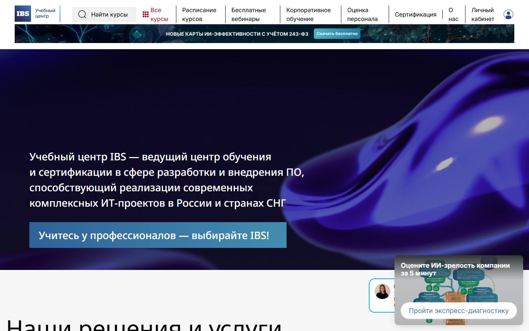Image resolution: width=529 pixels, height=331 pixels.
Task: Click Пройти экспресс-диагностику button
Action: tap(458, 310)
